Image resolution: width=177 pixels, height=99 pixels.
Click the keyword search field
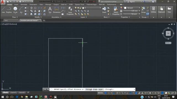point(111,2)
